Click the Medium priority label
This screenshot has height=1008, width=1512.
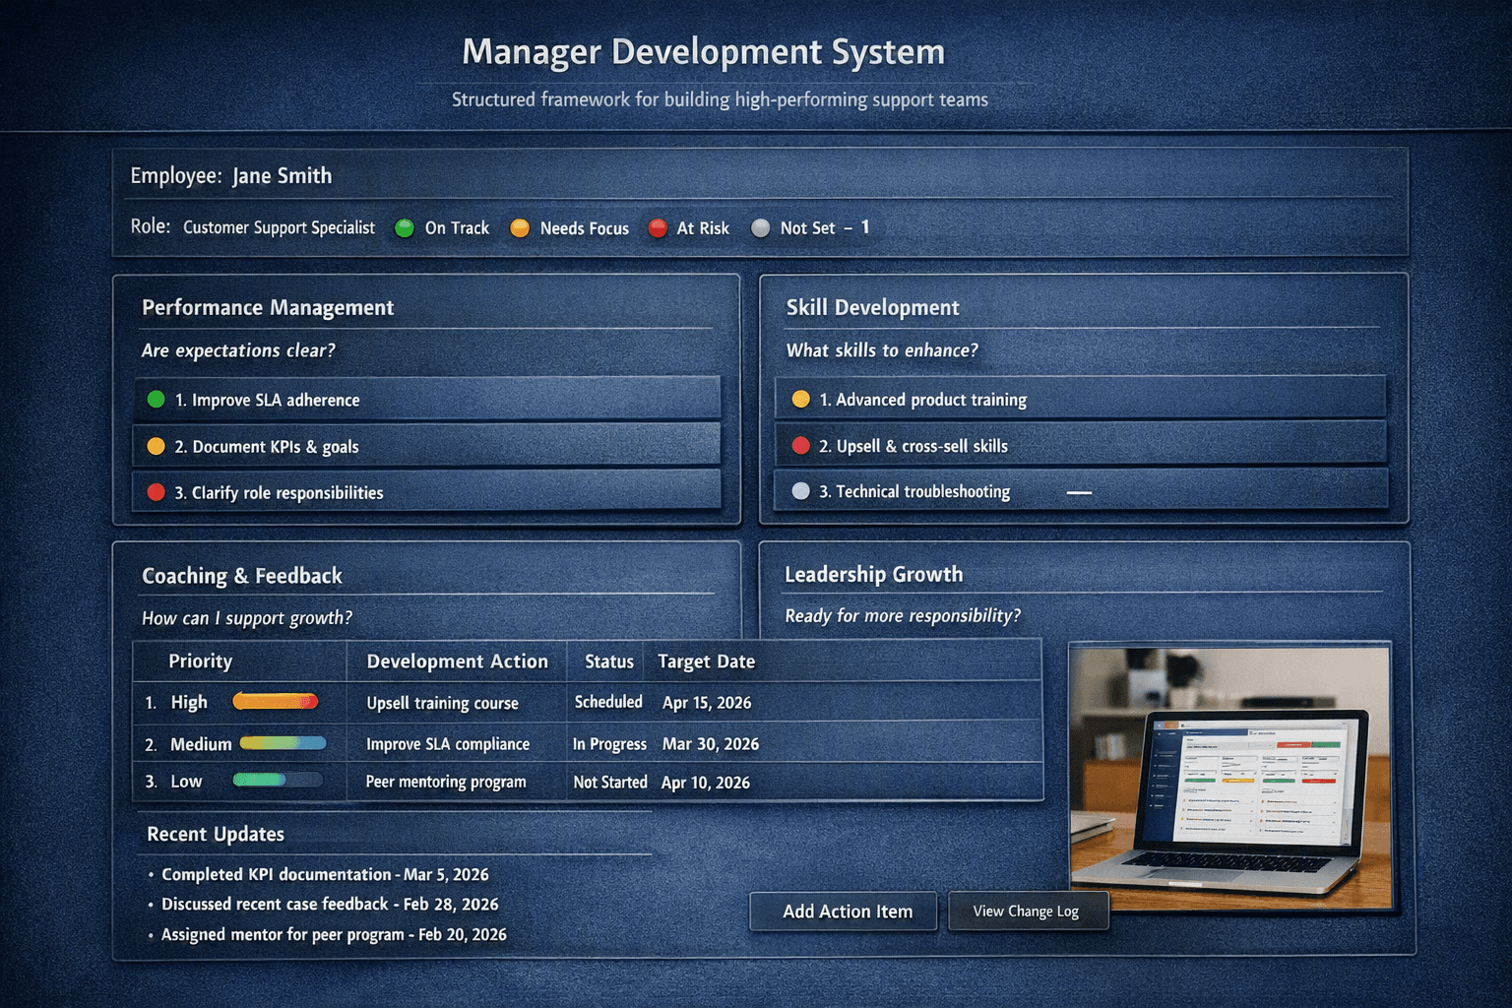click(201, 744)
